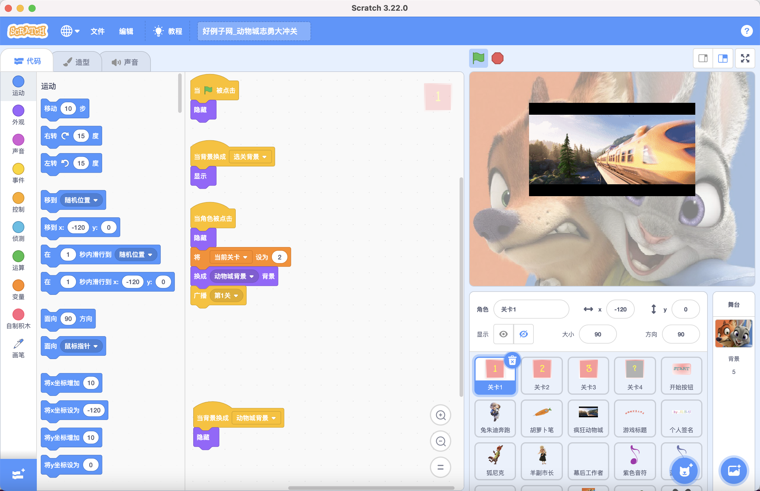
Task: Edit the sprite 方向 direction field
Action: [681, 334]
